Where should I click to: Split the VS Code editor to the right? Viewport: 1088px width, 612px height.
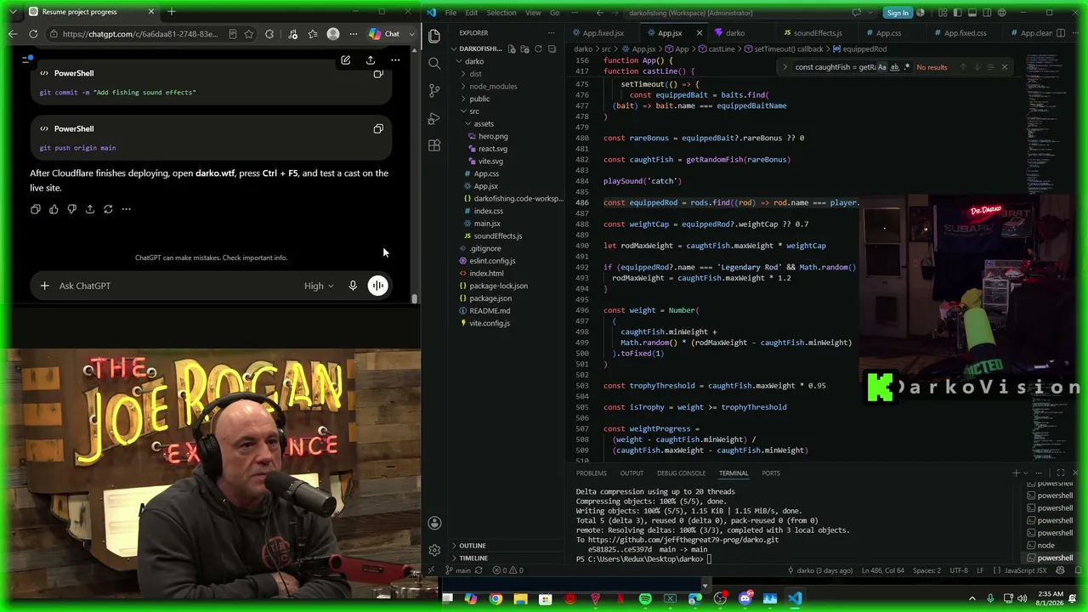click(x=1061, y=33)
